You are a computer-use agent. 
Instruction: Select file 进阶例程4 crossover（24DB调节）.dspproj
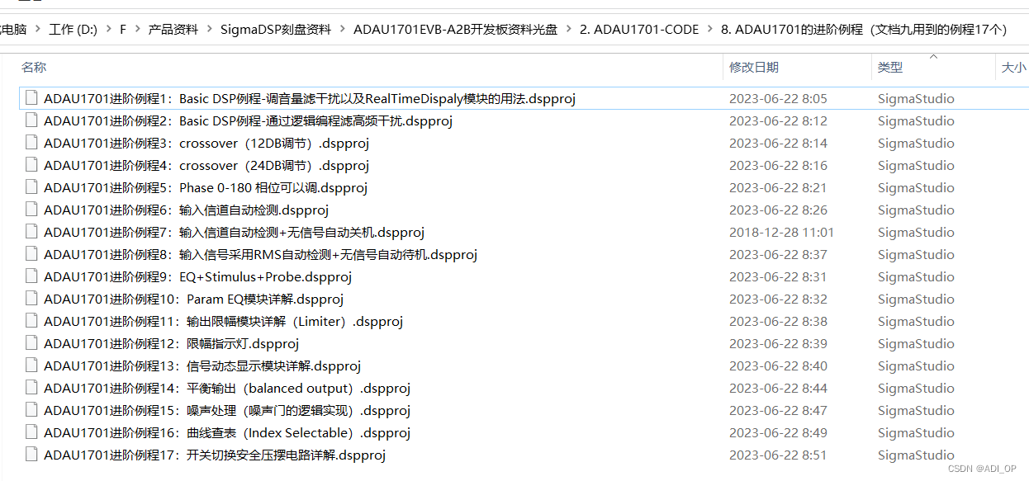point(206,165)
